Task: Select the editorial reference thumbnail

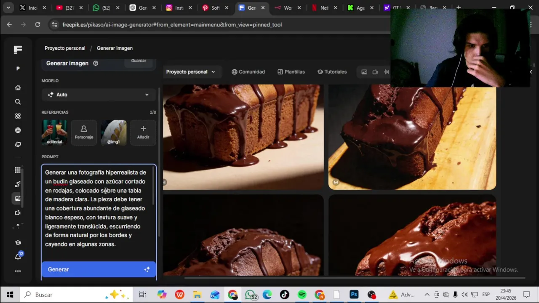Action: point(54,133)
